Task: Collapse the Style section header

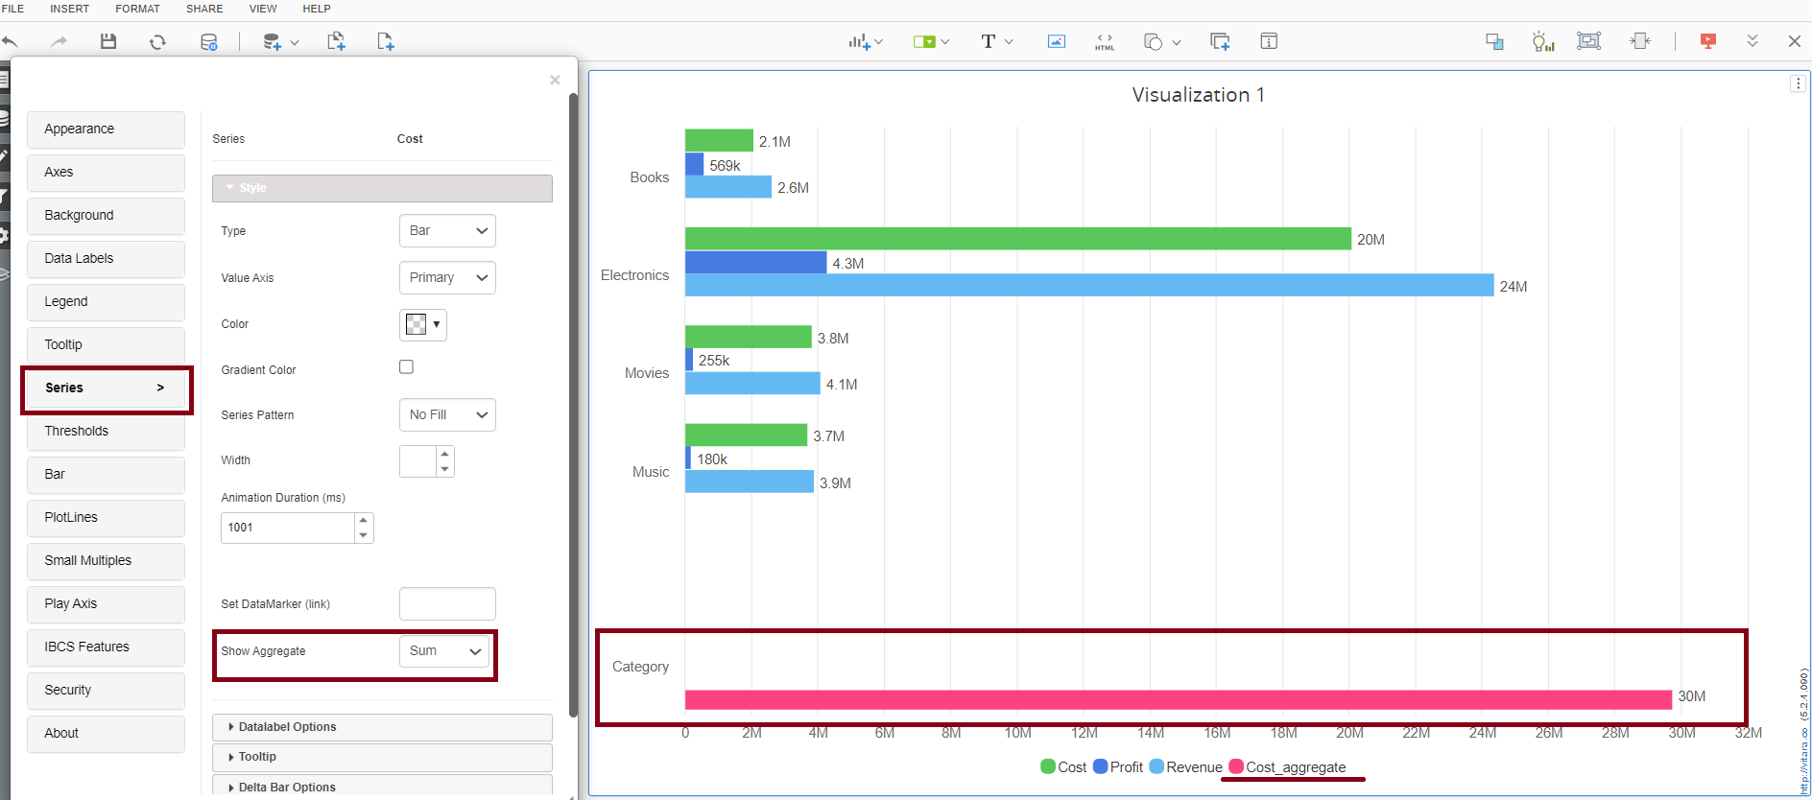Action: (x=382, y=188)
